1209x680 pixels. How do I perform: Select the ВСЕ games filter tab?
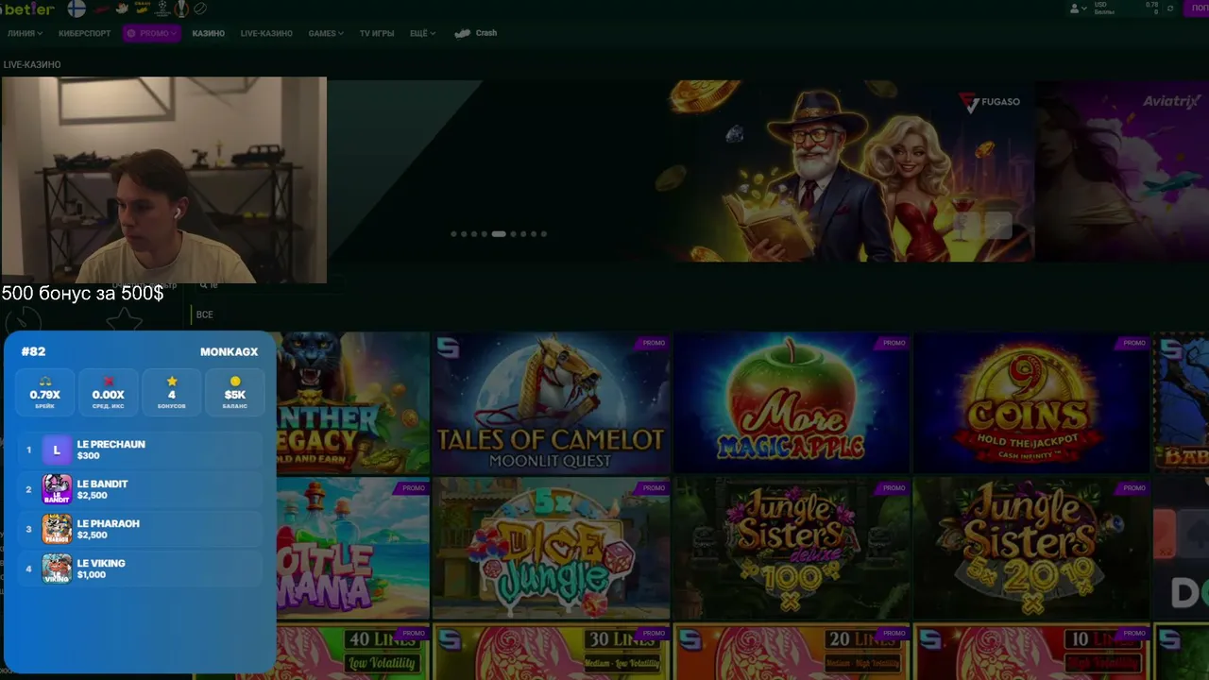(x=205, y=314)
